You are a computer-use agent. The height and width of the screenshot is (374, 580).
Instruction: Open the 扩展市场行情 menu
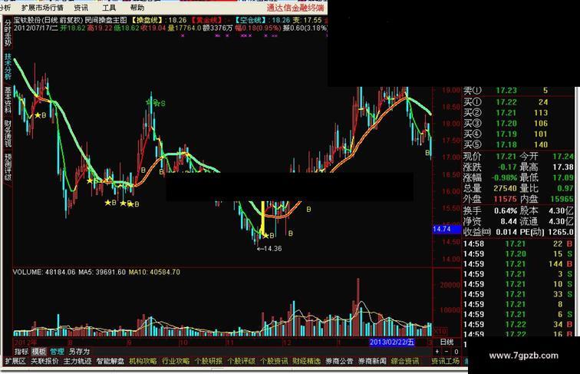tap(42, 8)
